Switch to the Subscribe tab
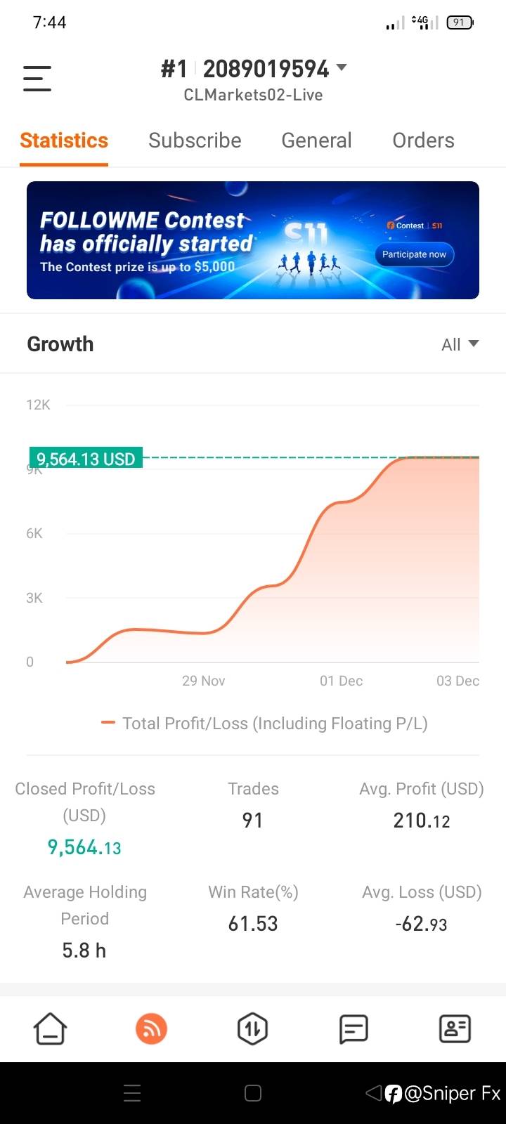The image size is (506, 1124). pyautogui.click(x=195, y=140)
